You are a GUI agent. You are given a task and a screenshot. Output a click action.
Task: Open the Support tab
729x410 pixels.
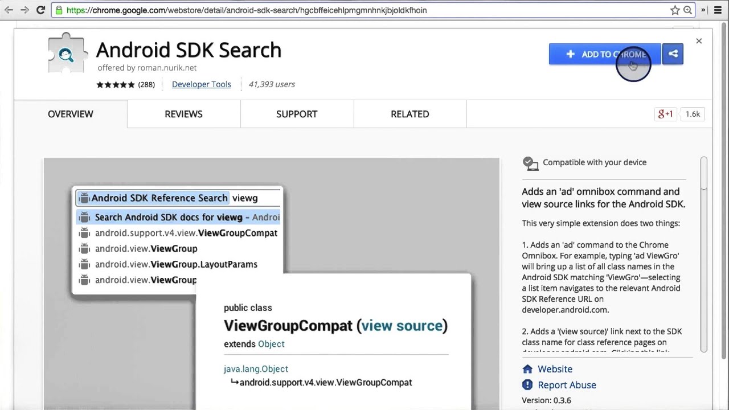[297, 114]
